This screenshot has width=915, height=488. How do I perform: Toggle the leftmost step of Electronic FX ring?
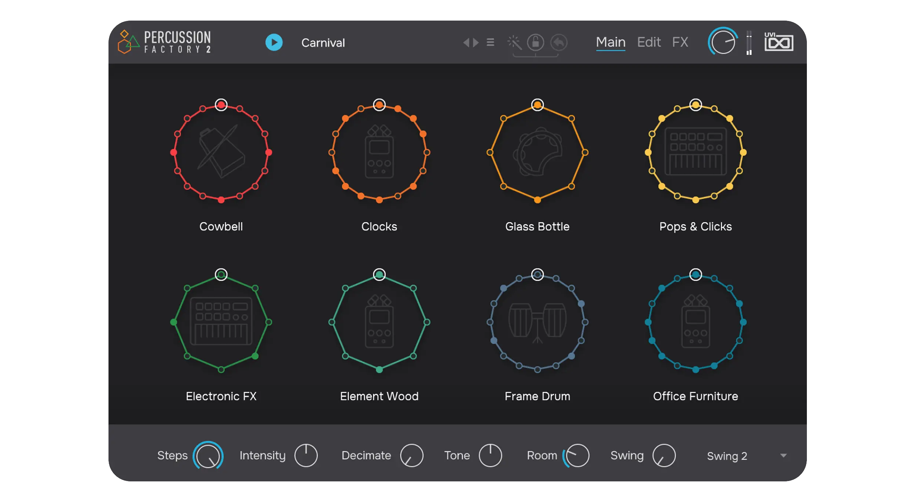(x=174, y=322)
